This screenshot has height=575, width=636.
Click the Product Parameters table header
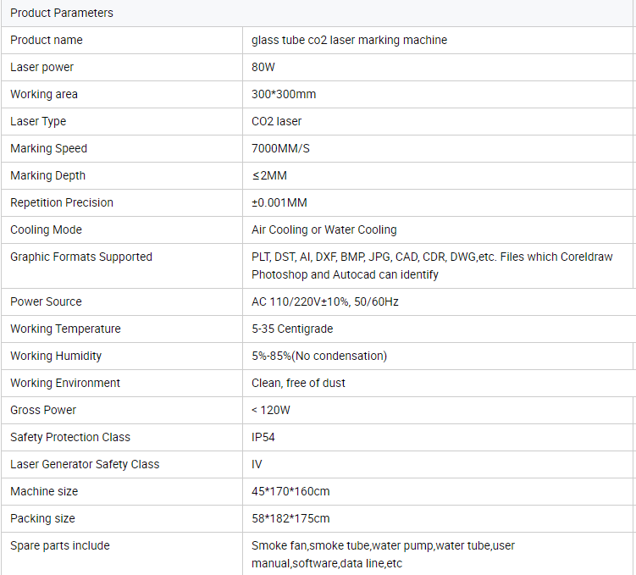pos(62,13)
